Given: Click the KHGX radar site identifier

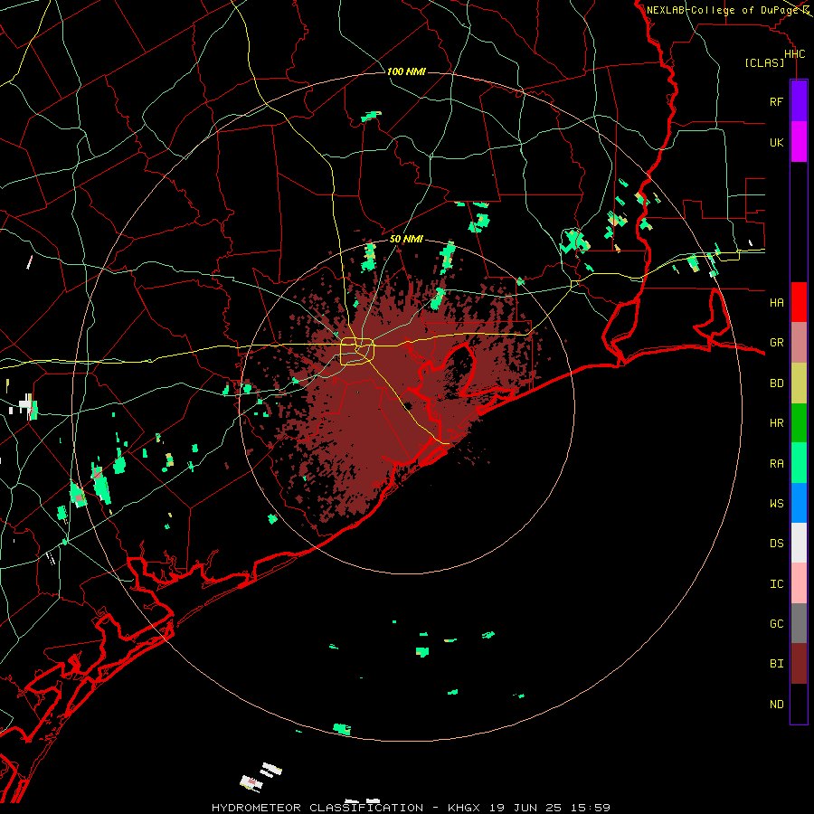Looking at the screenshot, I should coord(466,808).
